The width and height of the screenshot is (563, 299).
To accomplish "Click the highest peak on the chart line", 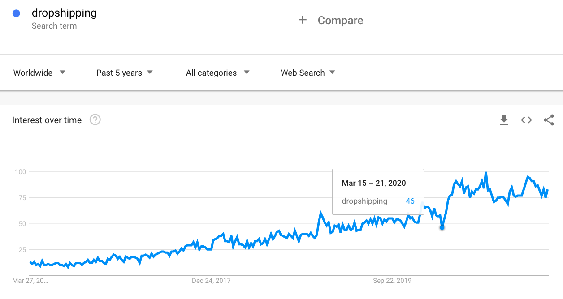I will pyautogui.click(x=486, y=172).
